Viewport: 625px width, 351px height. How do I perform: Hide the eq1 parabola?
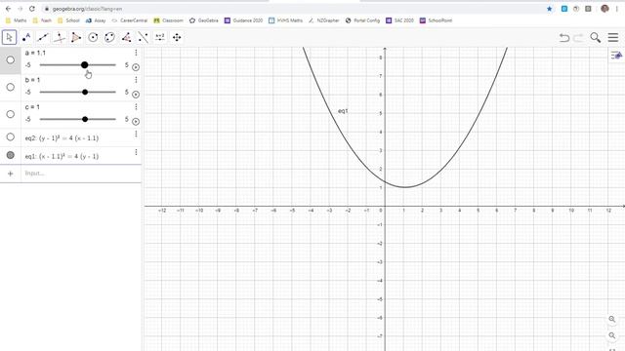tap(11, 155)
